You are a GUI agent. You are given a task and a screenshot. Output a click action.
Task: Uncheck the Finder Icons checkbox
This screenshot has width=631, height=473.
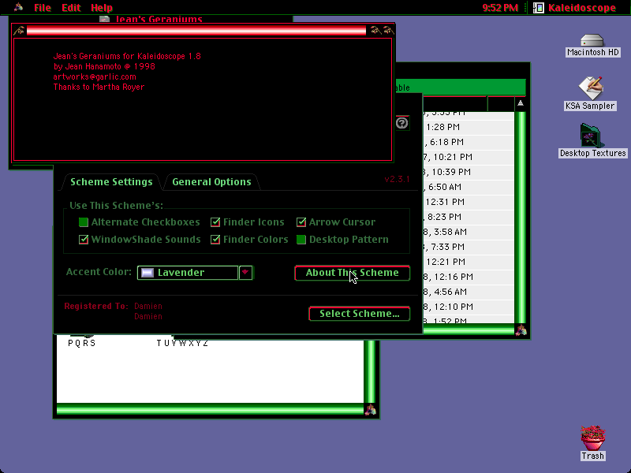[215, 222]
